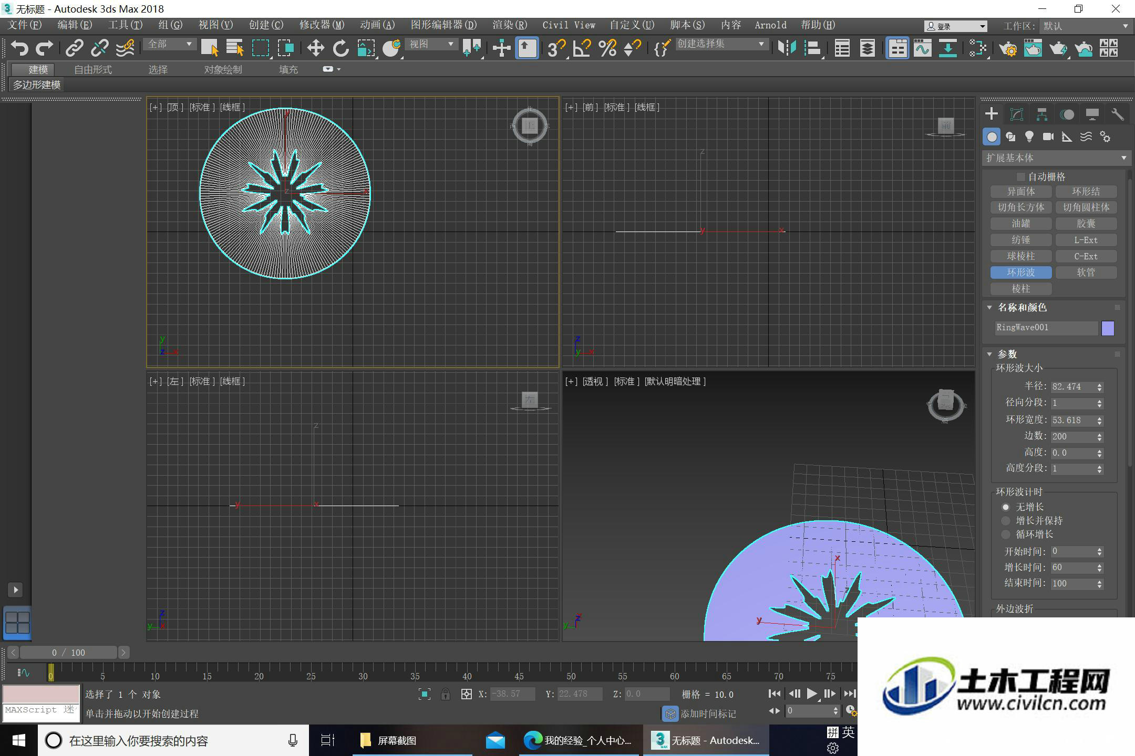Click the 切角长方体 button
Screen dimensions: 1135x756
pos(1020,207)
